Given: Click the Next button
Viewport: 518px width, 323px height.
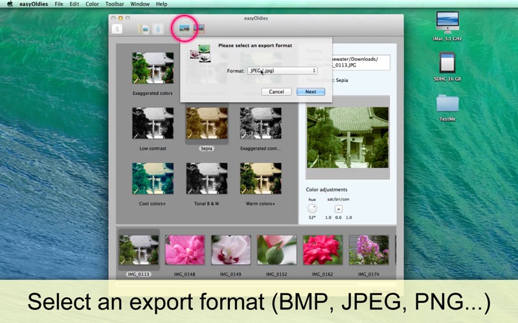Looking at the screenshot, I should 311,92.
